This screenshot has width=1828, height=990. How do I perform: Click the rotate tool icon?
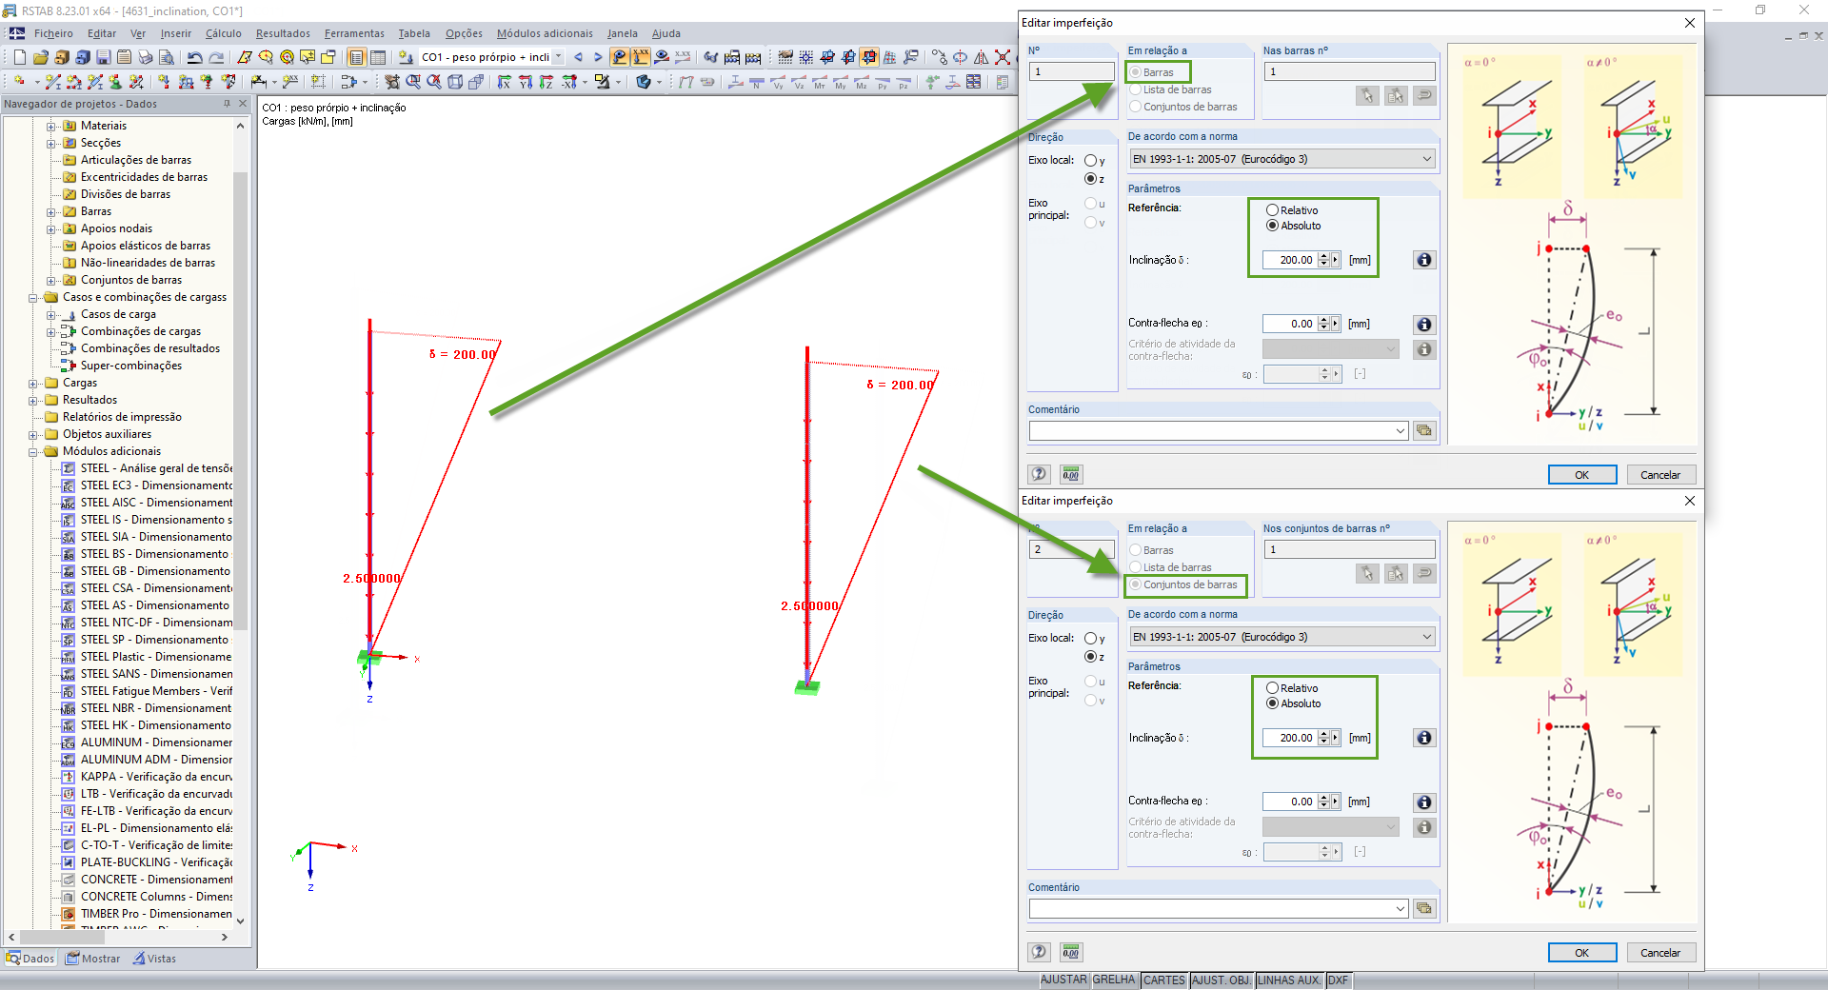960,57
